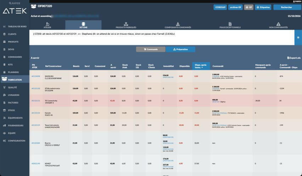Open the OF link in SAMSUNG Immobilisé cell

click(x=168, y=77)
